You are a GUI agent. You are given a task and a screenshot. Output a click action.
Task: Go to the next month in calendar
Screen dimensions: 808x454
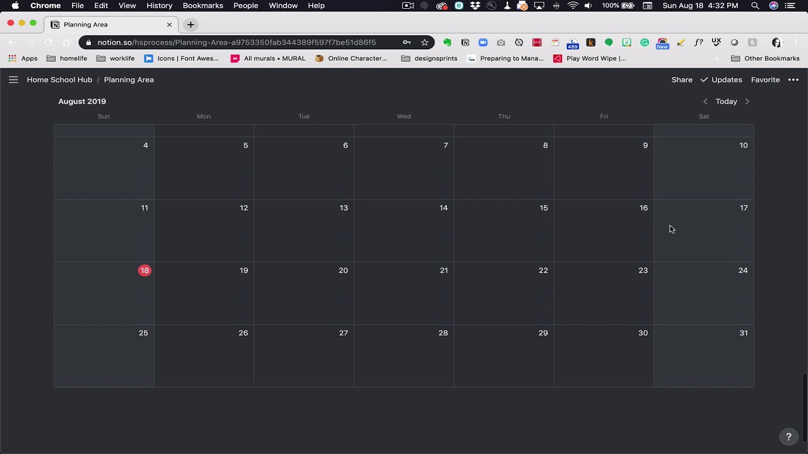tap(747, 102)
